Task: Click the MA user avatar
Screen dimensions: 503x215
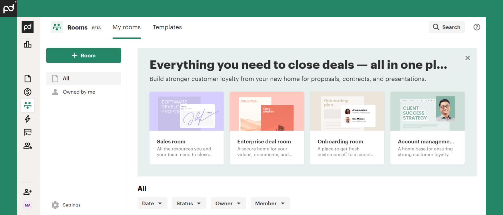Action: (27, 205)
